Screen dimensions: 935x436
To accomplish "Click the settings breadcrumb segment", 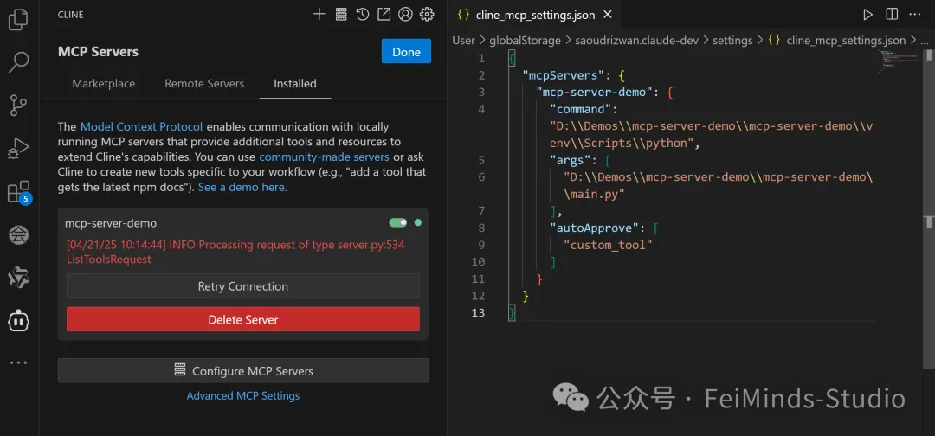I will pos(732,41).
